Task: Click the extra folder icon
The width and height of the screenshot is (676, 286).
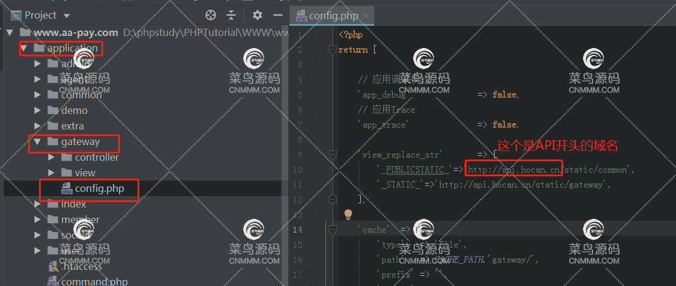Action: pos(53,126)
